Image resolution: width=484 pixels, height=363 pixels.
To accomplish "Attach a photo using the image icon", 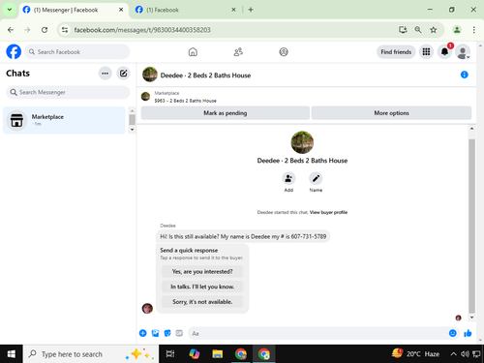I will pos(155,333).
